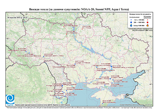Click the small red dot legend symbol

point(147,20)
